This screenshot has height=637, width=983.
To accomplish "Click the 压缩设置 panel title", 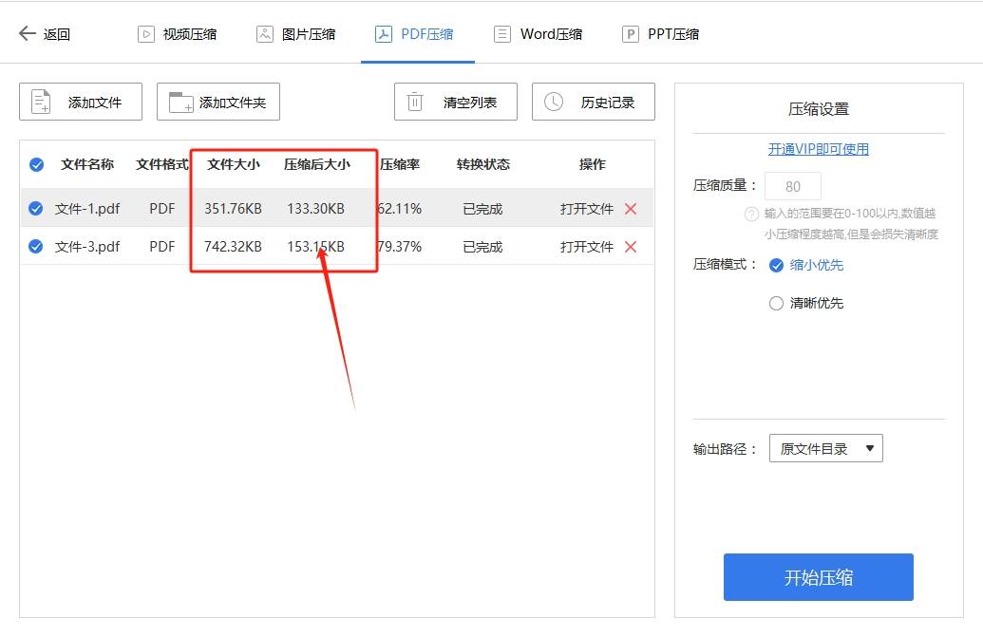I will (818, 109).
